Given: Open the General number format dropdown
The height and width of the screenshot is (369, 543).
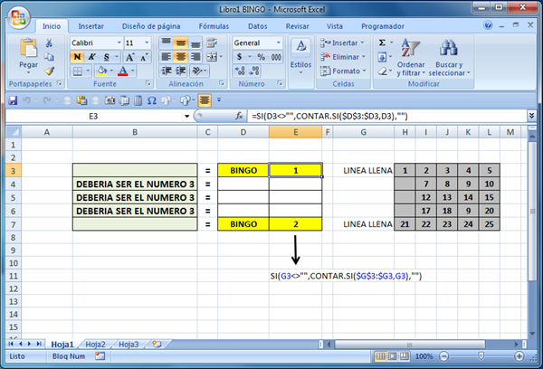Looking at the screenshot, I should (x=278, y=43).
